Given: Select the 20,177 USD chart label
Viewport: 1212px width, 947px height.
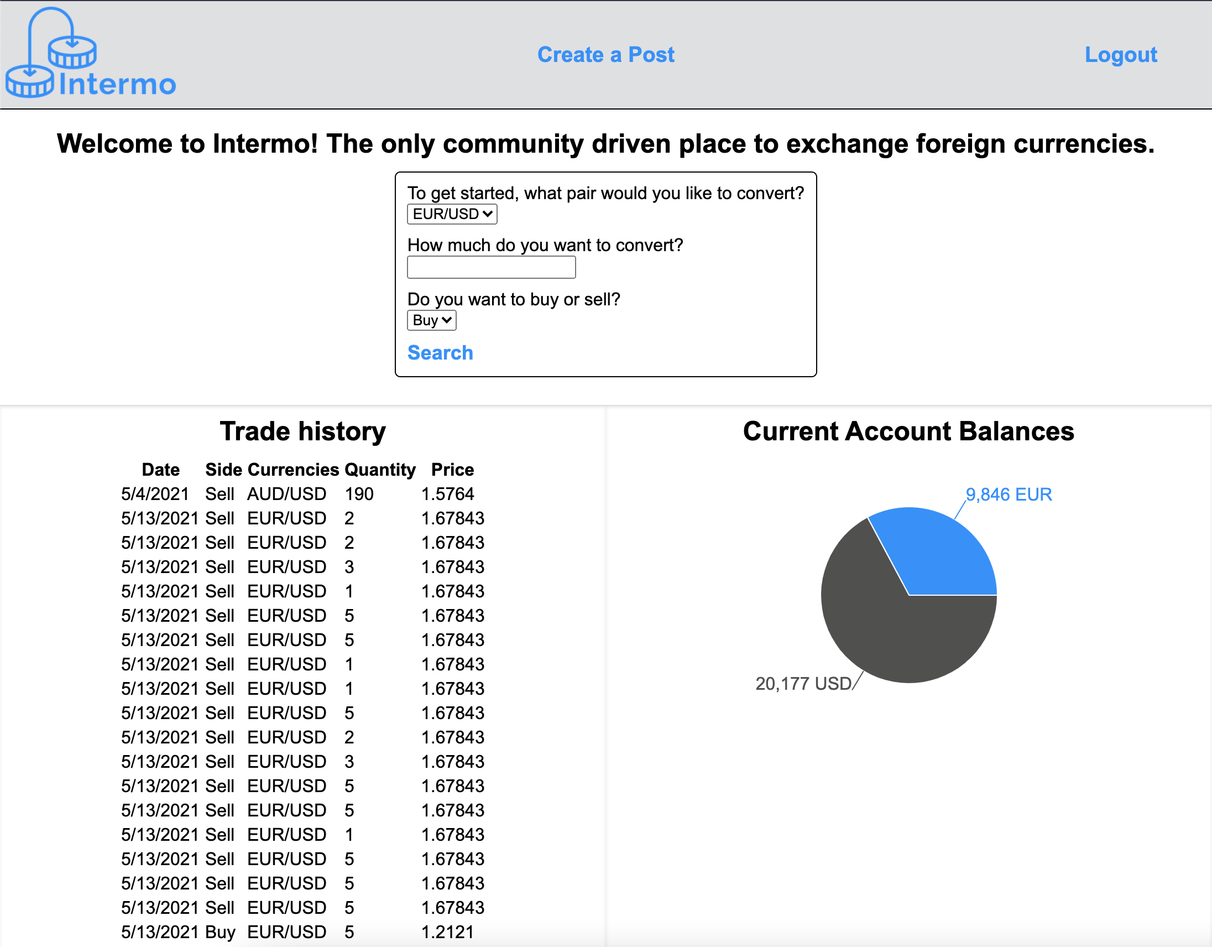Looking at the screenshot, I should pos(803,683).
